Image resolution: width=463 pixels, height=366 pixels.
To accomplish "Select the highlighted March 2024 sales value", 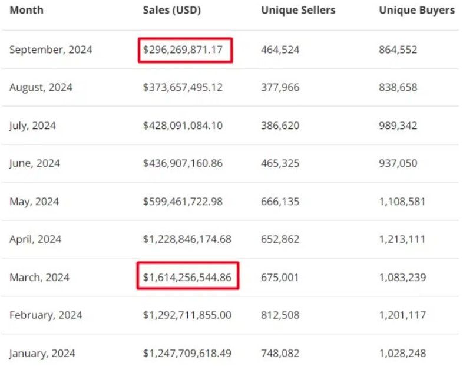I will 187,278.
